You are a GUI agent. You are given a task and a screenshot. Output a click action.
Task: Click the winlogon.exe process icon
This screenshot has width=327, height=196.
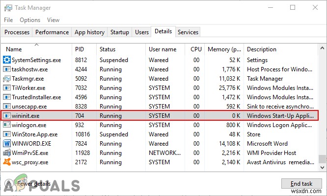click(x=7, y=125)
